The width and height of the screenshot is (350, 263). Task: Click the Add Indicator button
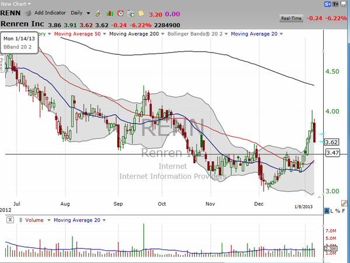click(x=50, y=13)
